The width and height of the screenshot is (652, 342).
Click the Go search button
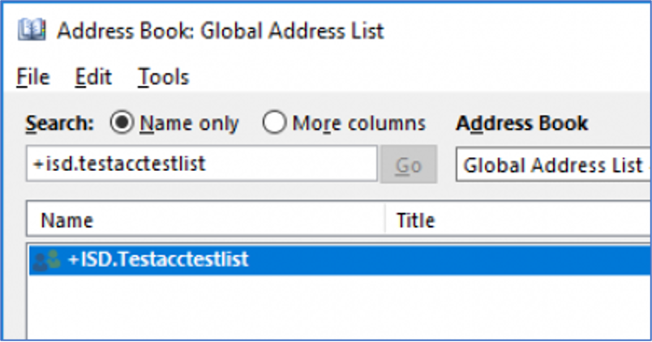[x=409, y=165]
